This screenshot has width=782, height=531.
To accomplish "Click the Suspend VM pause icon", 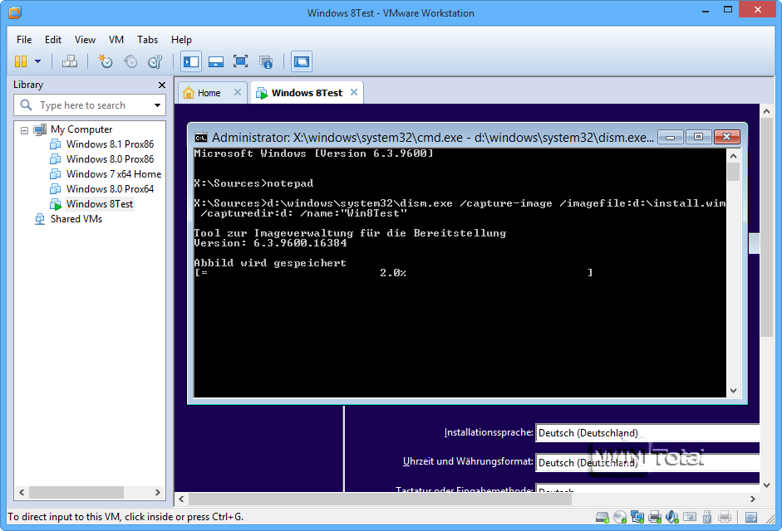I will coord(21,61).
